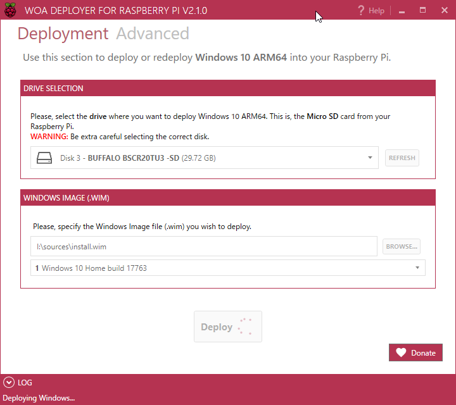Click the WINDOWS IMAGE (.WIM) section header

coord(228,198)
